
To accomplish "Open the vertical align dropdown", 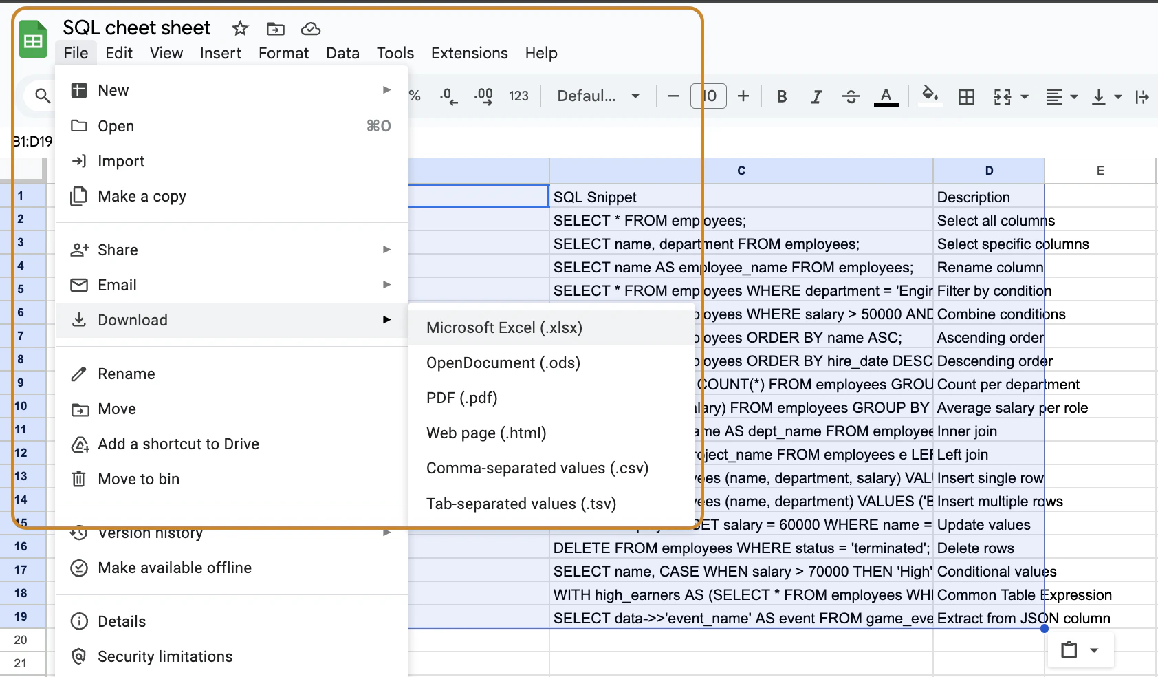I will tap(1106, 96).
